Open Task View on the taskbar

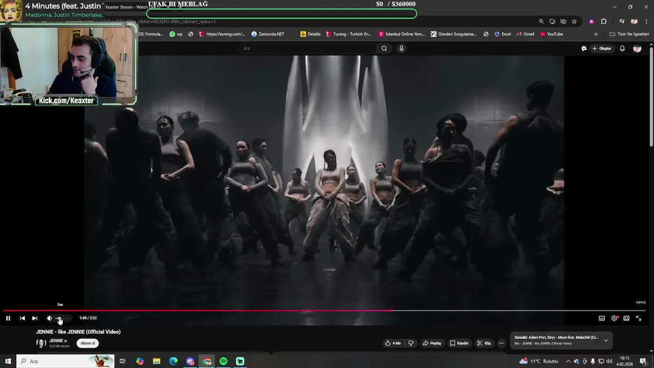(x=123, y=361)
